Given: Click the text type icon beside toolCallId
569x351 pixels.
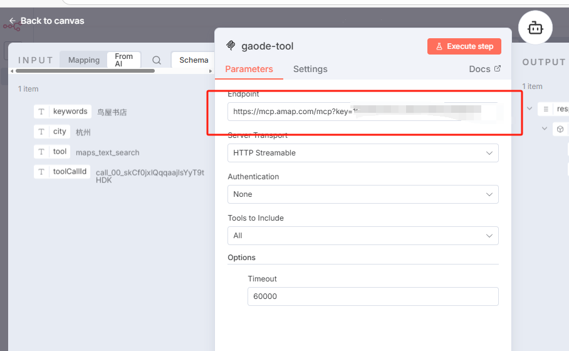Looking at the screenshot, I should [41, 172].
